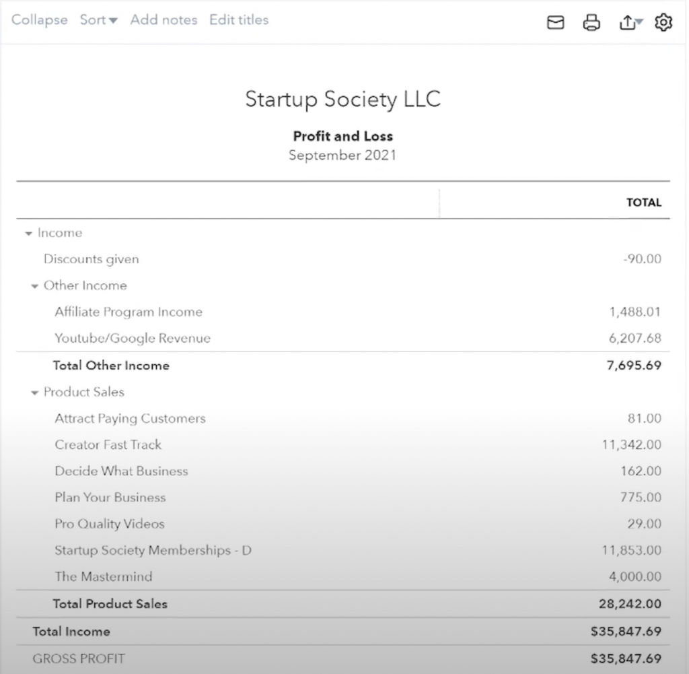This screenshot has height=674, width=689.
Task: Click the 11,853.00 amount
Action: [x=631, y=550]
